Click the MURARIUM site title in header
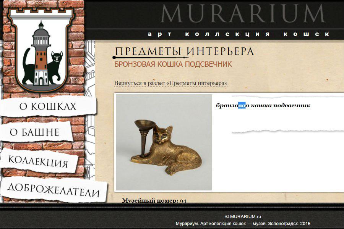The image size is (344, 229). [243, 14]
